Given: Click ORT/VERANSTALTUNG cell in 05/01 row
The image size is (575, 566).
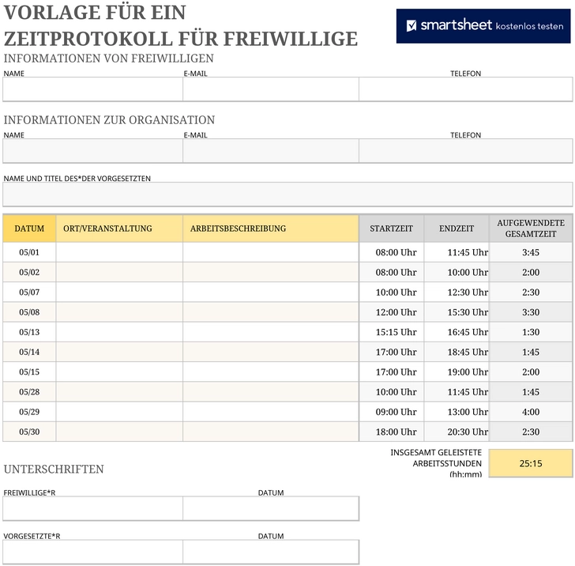Looking at the screenshot, I should pyautogui.click(x=119, y=252).
